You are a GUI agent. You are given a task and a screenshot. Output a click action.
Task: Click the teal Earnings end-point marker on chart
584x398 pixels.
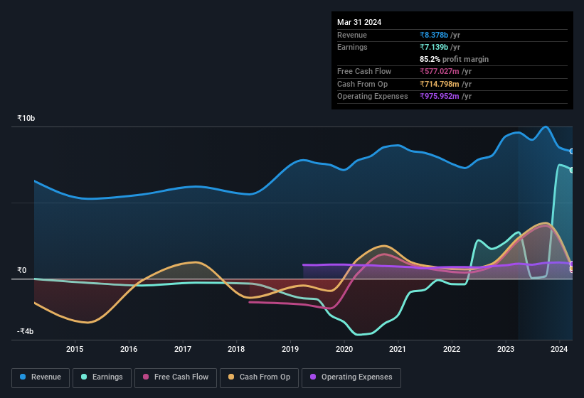click(x=572, y=170)
